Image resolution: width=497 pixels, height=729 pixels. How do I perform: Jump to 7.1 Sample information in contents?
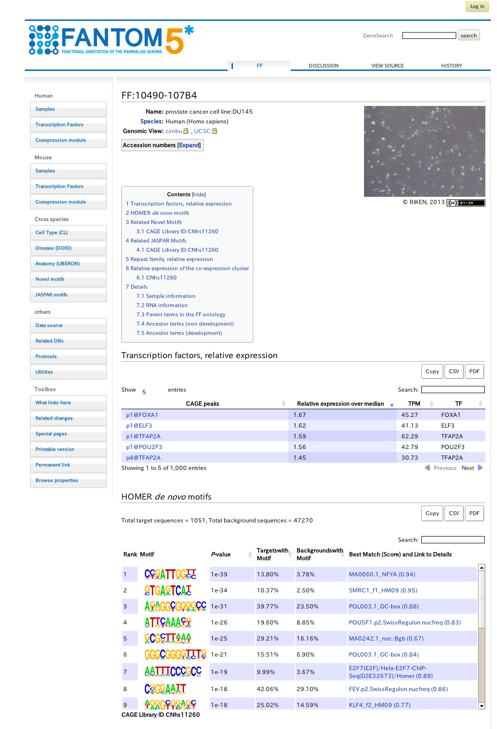pyautogui.click(x=166, y=296)
